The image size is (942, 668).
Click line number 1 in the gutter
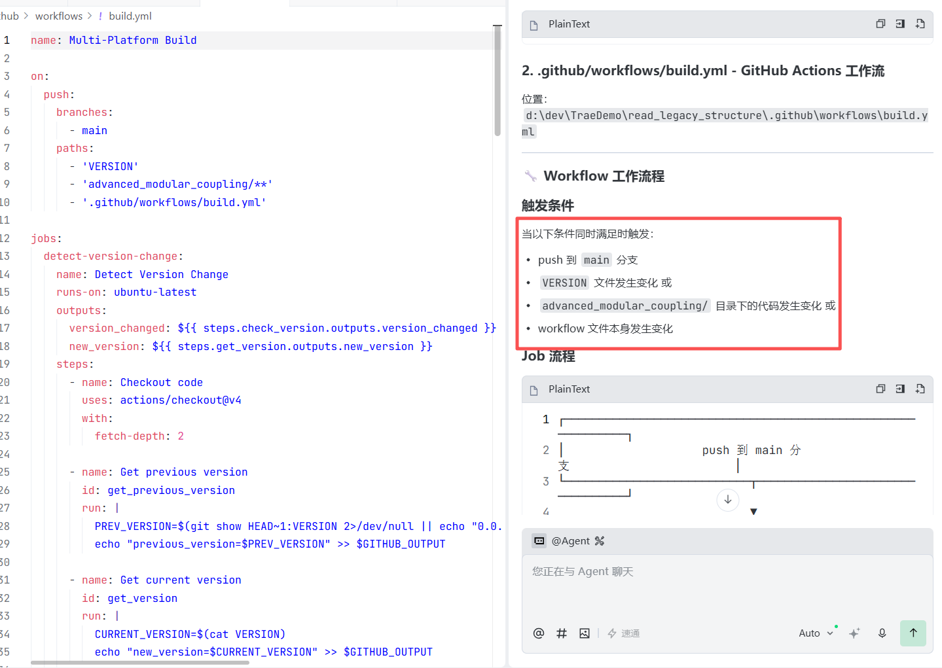point(7,40)
